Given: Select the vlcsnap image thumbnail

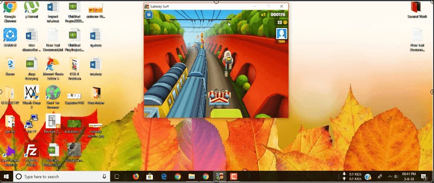Looking at the screenshot, I should pos(74,152).
